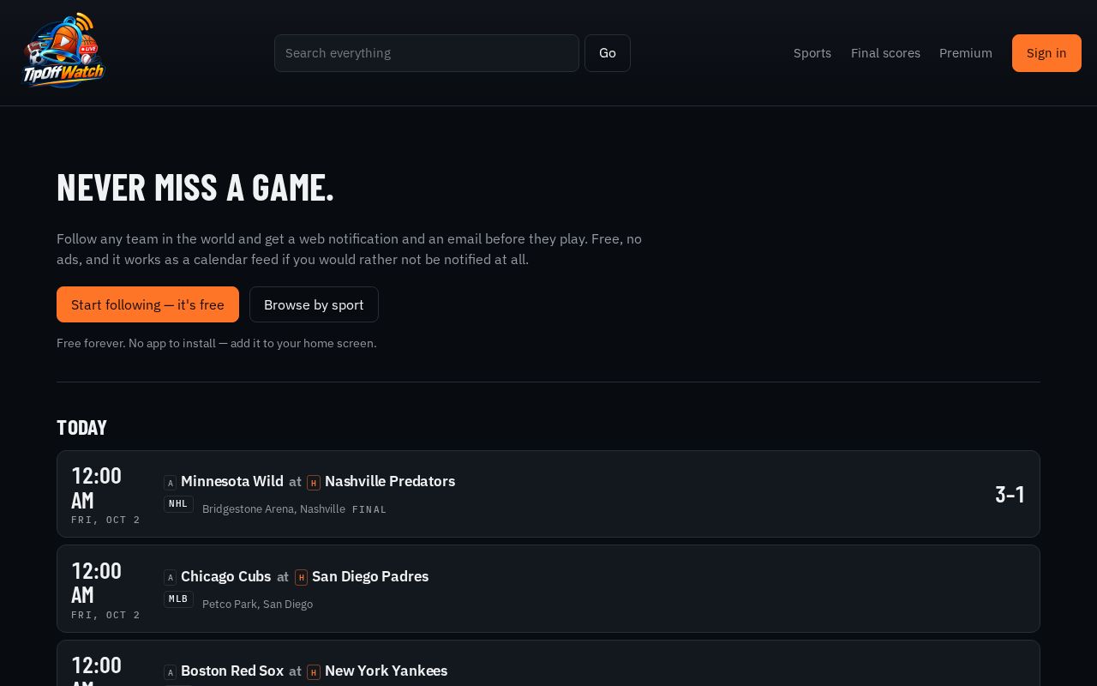Click the Free forever home screen note
The image size is (1097, 686).
click(216, 343)
